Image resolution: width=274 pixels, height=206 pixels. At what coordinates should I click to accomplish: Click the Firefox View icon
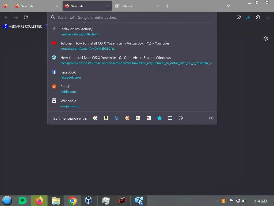(x=5, y=6)
